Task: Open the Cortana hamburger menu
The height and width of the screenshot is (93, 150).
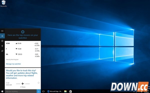Action: point(2,31)
